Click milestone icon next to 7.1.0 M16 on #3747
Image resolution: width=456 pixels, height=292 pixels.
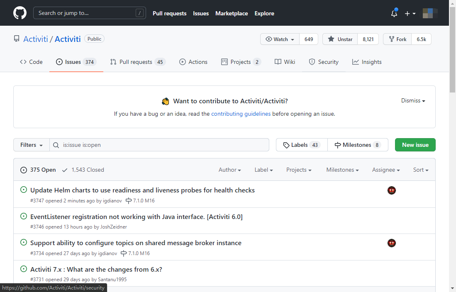pos(129,201)
